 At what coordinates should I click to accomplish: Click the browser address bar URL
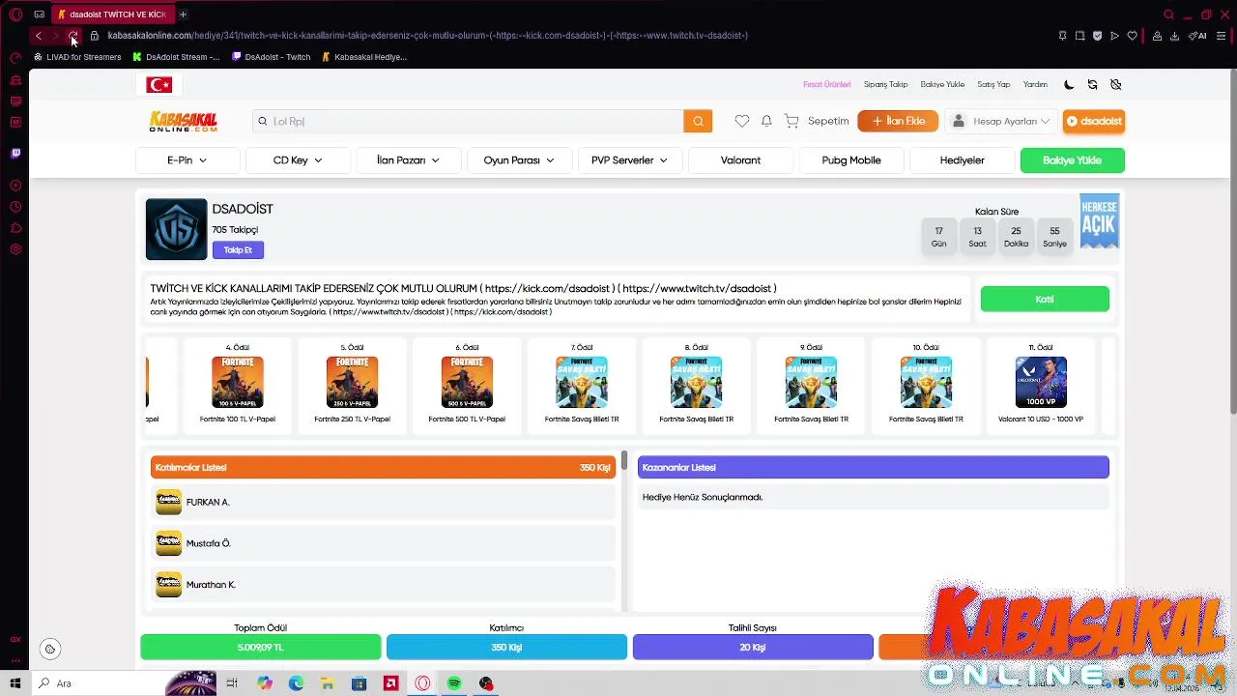point(427,36)
